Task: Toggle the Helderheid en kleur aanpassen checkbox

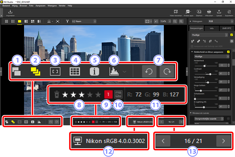Action: [228, 52]
